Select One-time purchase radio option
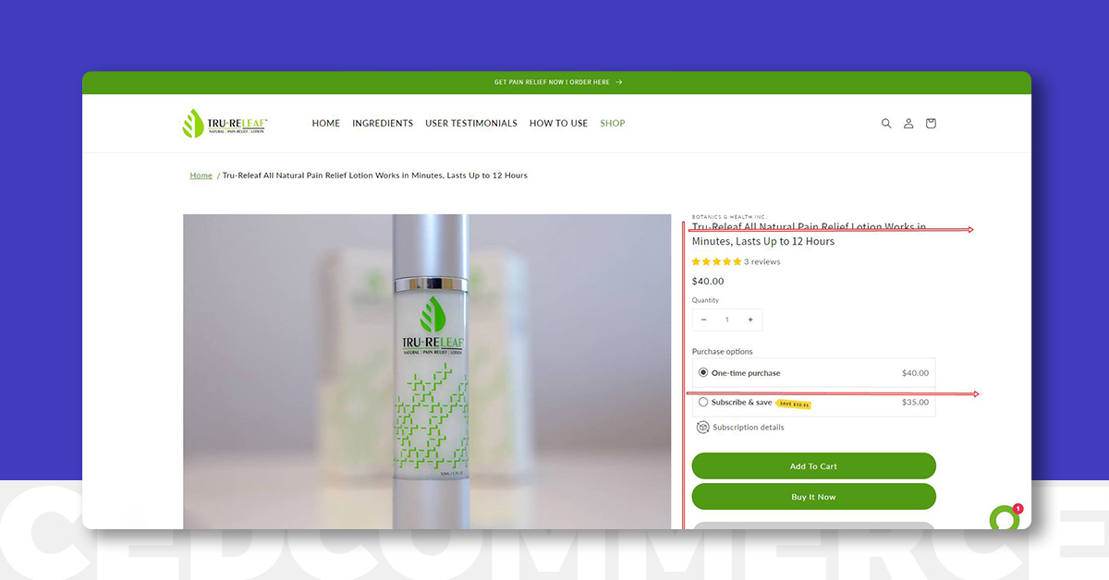Image resolution: width=1109 pixels, height=580 pixels. point(703,372)
